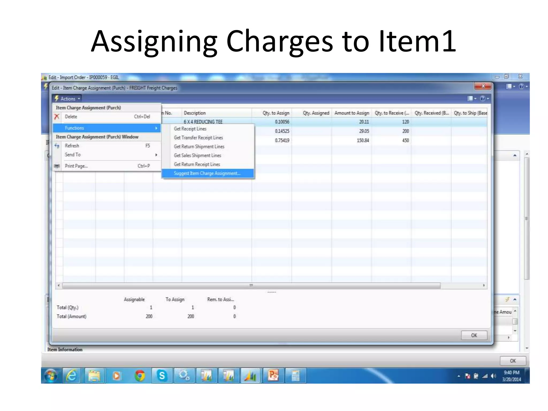Open the media player taskbar icon

click(116, 376)
